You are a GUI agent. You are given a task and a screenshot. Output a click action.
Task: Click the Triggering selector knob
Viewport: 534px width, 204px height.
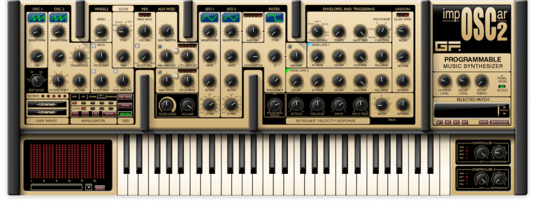[x=317, y=32]
